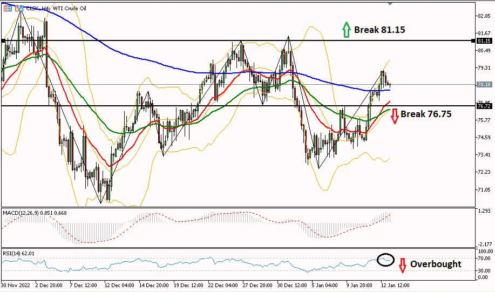
Task: Select the Break 76.75 text label
Action: (x=426, y=114)
